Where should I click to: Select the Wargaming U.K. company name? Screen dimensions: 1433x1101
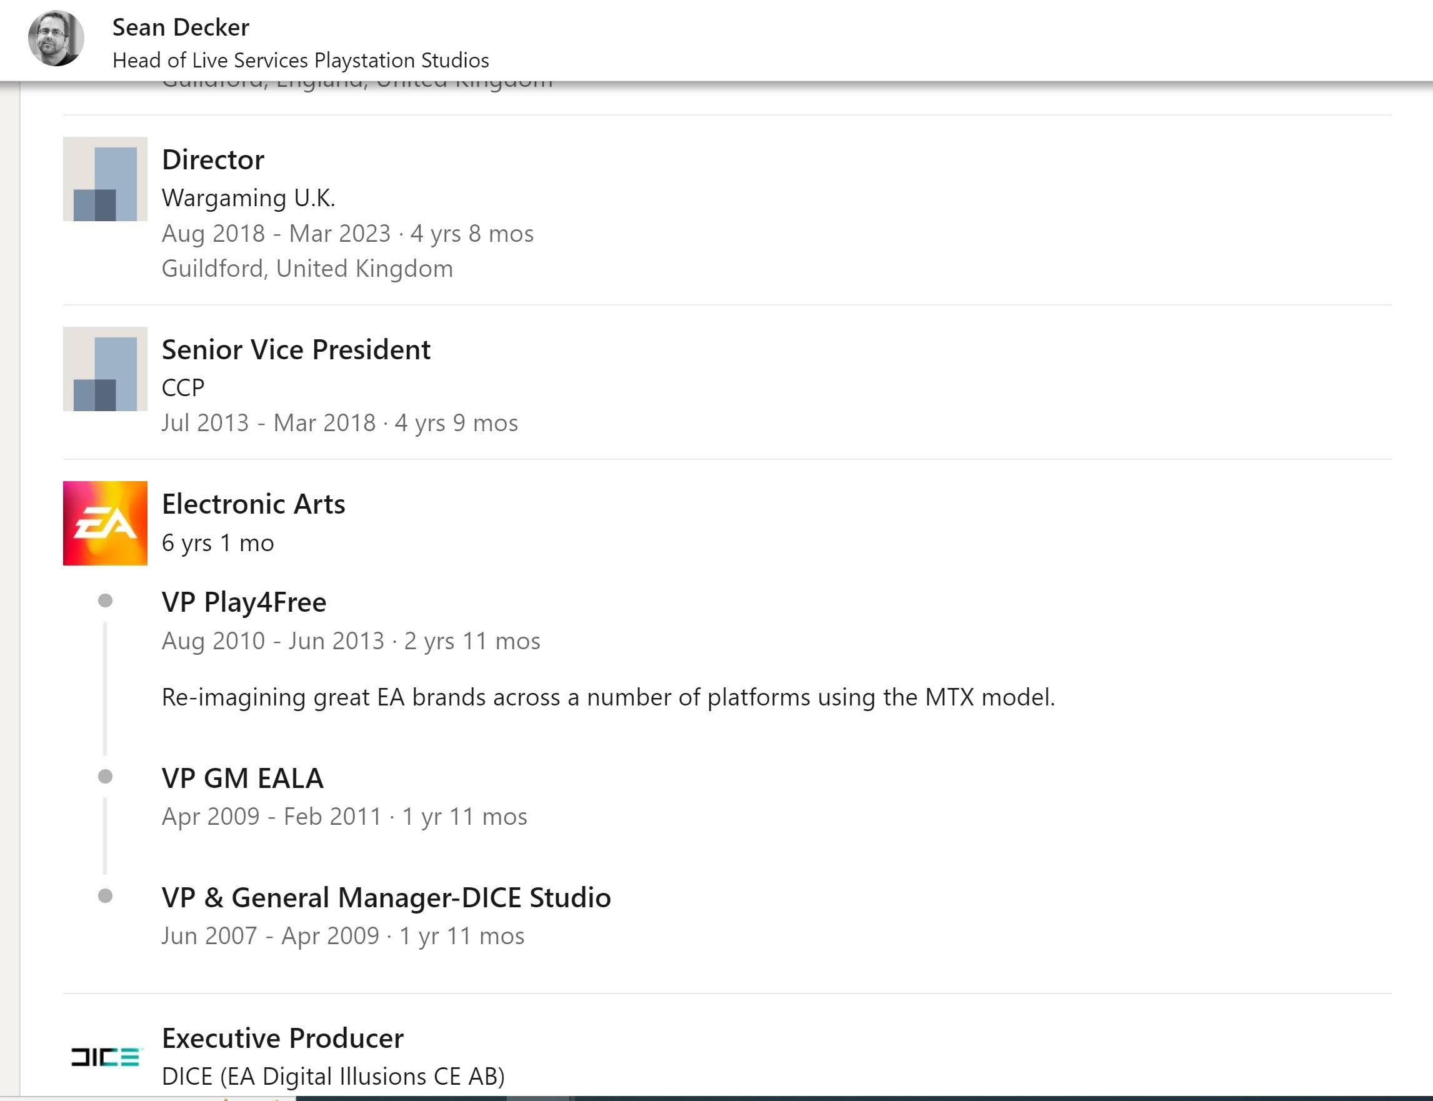pos(249,198)
